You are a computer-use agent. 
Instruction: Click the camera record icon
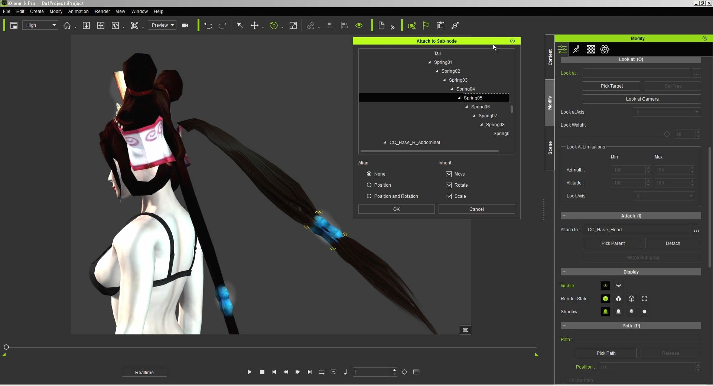[x=185, y=26]
